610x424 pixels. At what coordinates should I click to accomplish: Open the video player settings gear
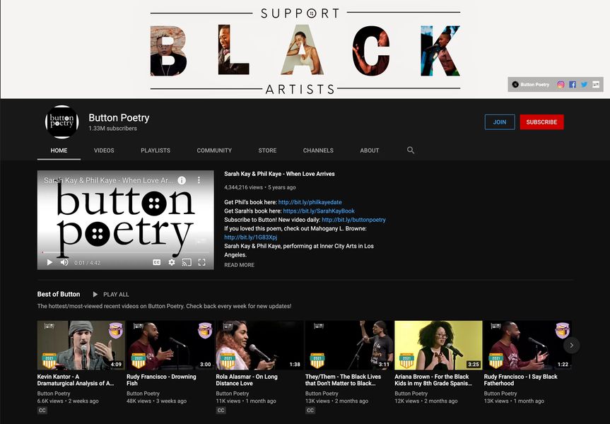(172, 262)
